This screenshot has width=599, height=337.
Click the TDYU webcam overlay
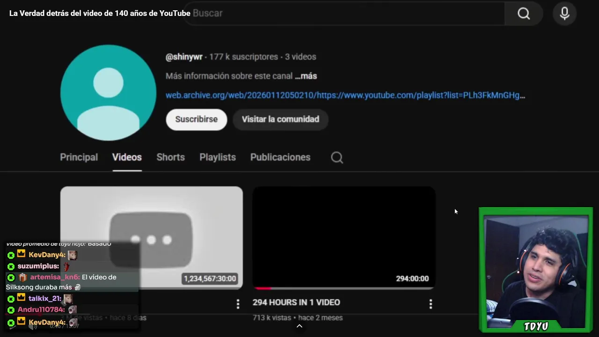[x=536, y=270]
